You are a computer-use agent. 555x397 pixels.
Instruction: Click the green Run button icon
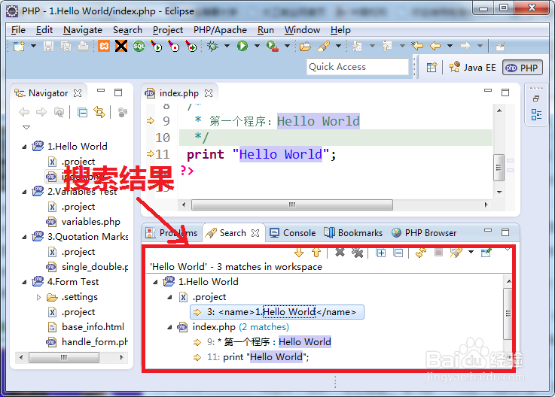tap(242, 46)
